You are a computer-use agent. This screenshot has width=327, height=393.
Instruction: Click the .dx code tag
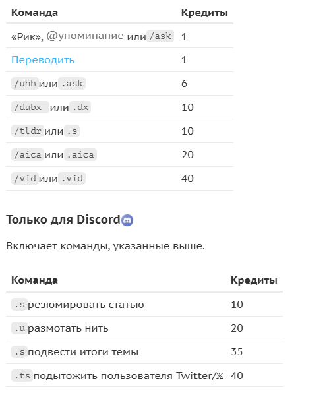tap(80, 107)
